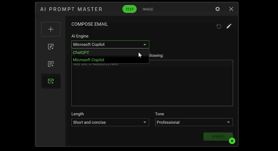The image size is (278, 151).
Task: Switch to the TEXT tab
Action: click(129, 9)
